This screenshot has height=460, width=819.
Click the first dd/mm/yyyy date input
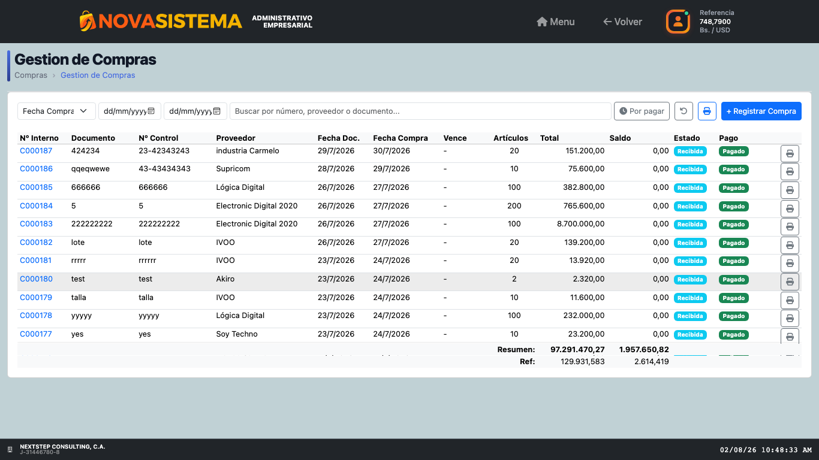(130, 111)
